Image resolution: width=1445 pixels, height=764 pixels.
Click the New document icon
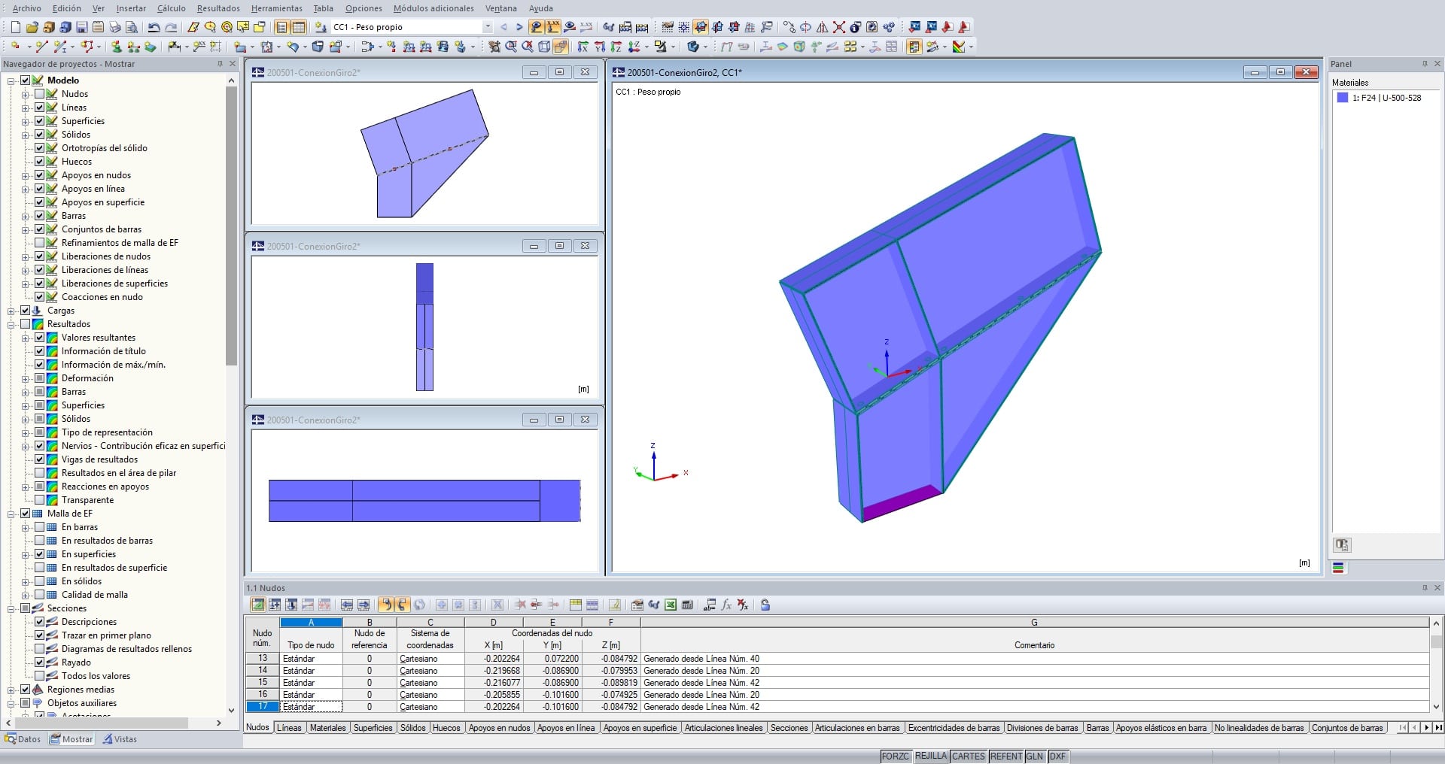point(15,27)
